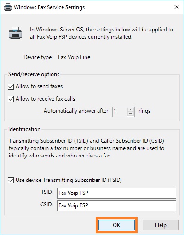Click the rings number input box
This screenshot has width=184, height=235.
120,112
